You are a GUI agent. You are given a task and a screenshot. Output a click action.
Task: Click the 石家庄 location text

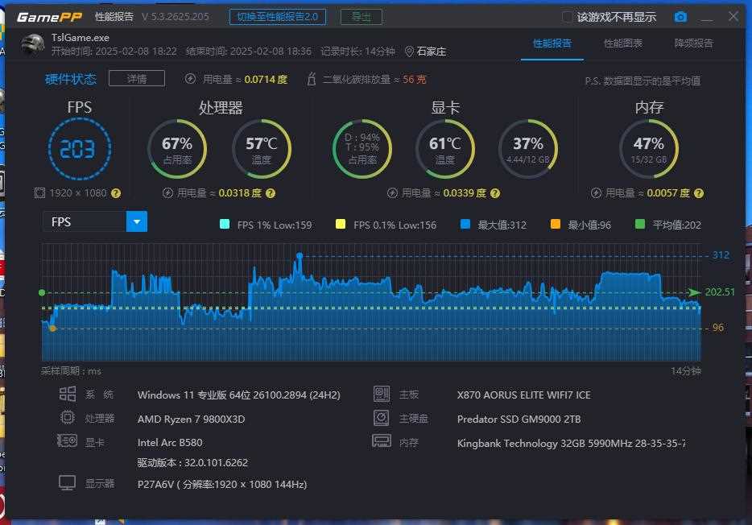click(x=432, y=52)
